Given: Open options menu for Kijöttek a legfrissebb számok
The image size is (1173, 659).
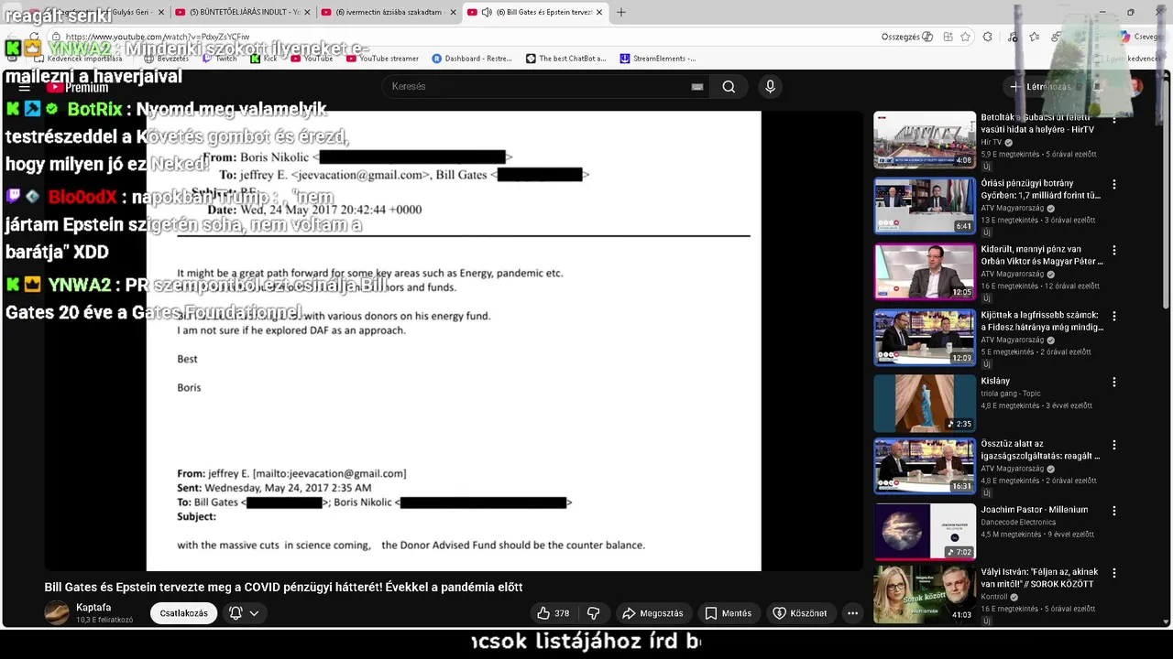Looking at the screenshot, I should point(1114,316).
